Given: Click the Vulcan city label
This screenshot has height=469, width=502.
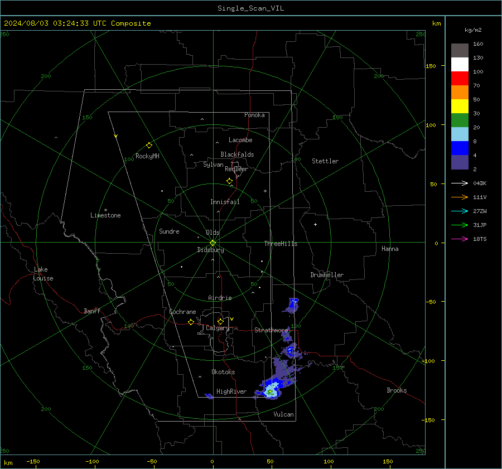Looking at the screenshot, I should [284, 414].
